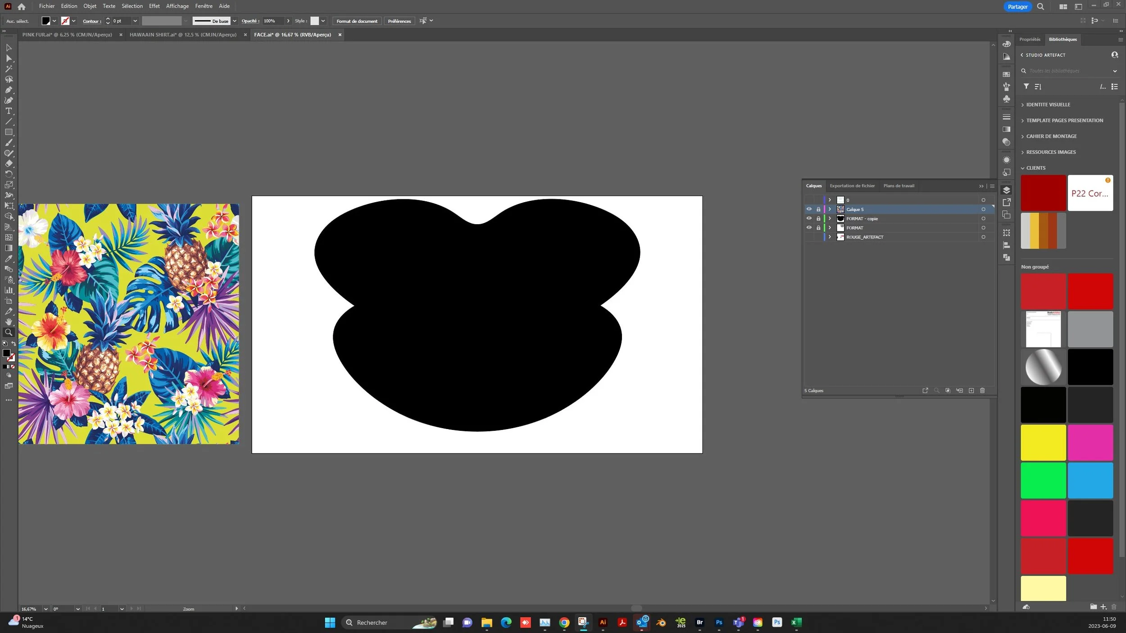Image resolution: width=1126 pixels, height=633 pixels.
Task: Unlock the FORMAT layer
Action: pyautogui.click(x=818, y=228)
